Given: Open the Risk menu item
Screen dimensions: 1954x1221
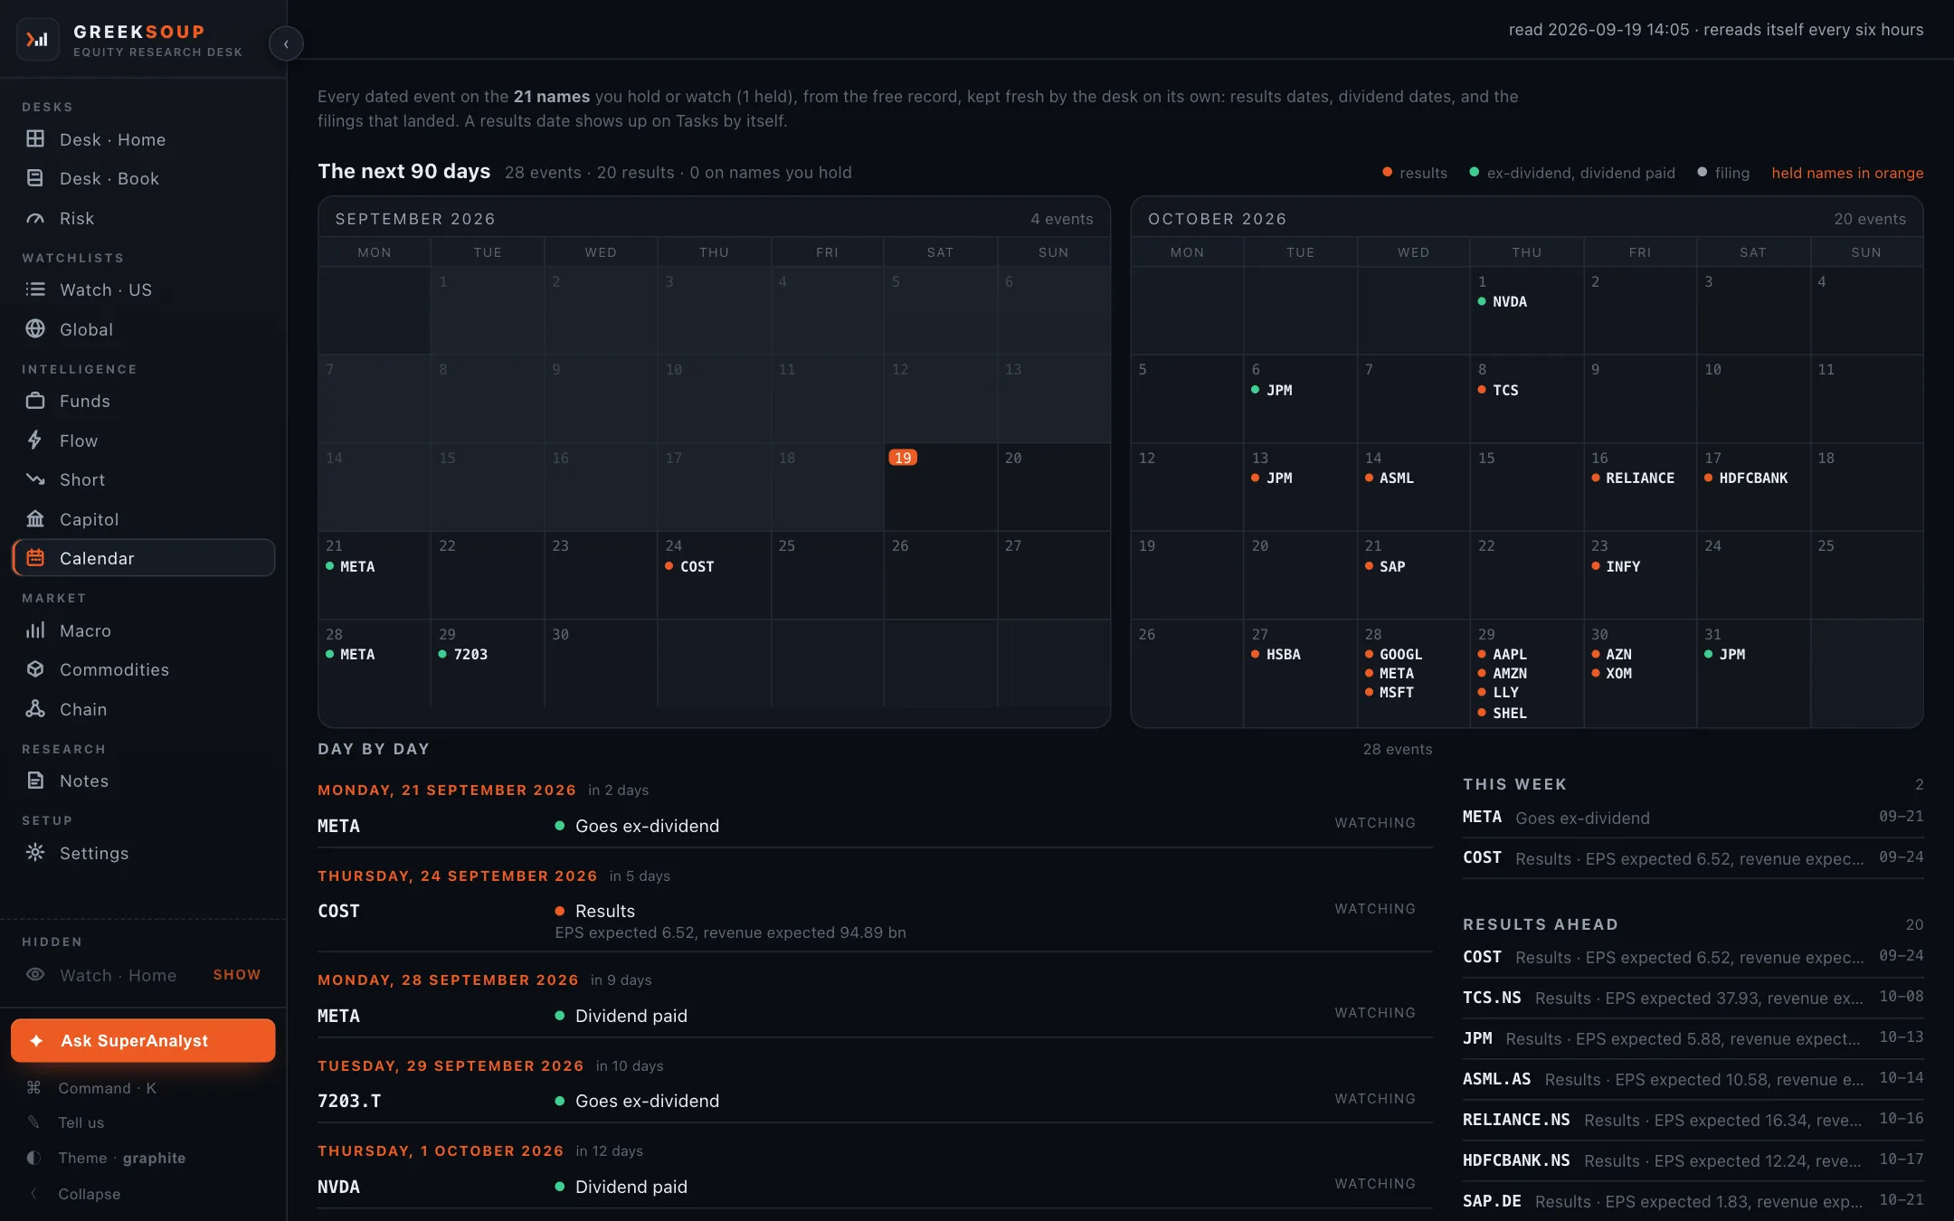Looking at the screenshot, I should coord(143,218).
